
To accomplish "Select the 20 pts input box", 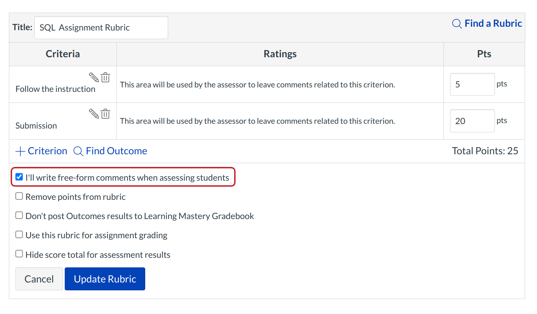I will click(x=472, y=121).
